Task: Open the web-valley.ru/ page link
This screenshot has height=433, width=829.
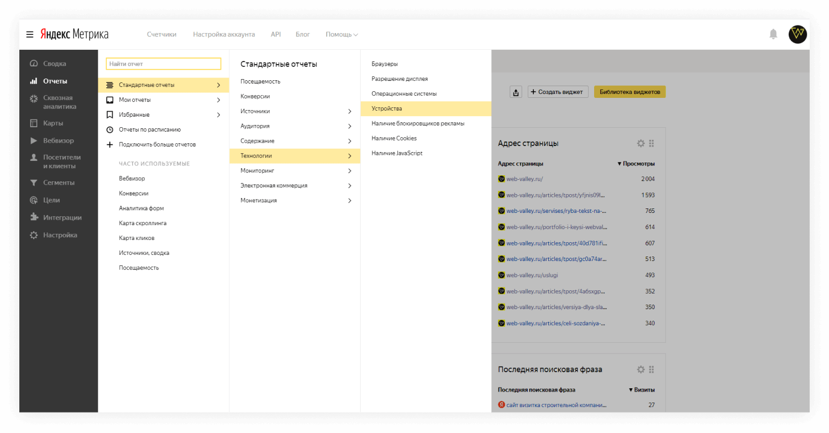Action: pyautogui.click(x=524, y=179)
